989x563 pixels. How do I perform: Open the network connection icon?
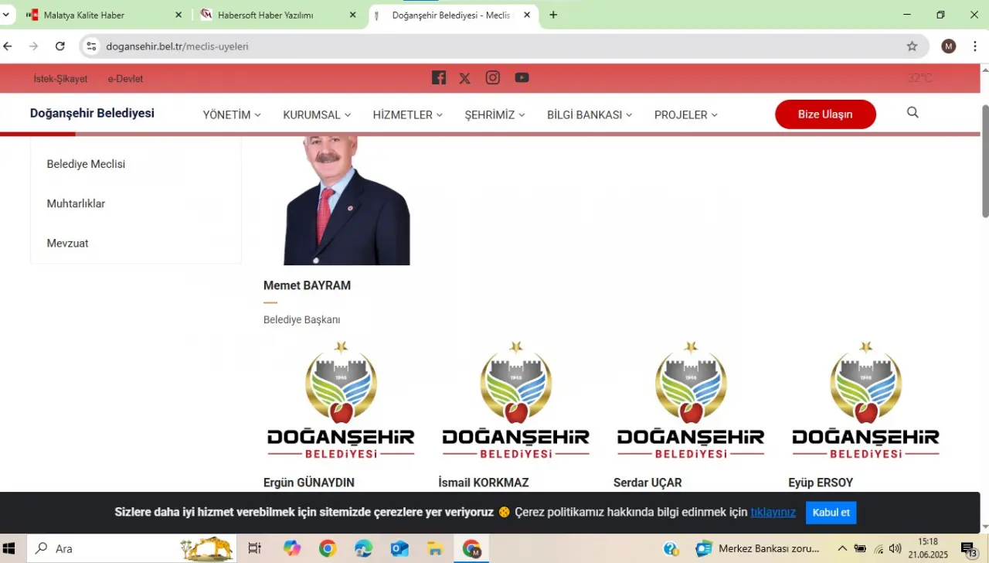[878, 548]
